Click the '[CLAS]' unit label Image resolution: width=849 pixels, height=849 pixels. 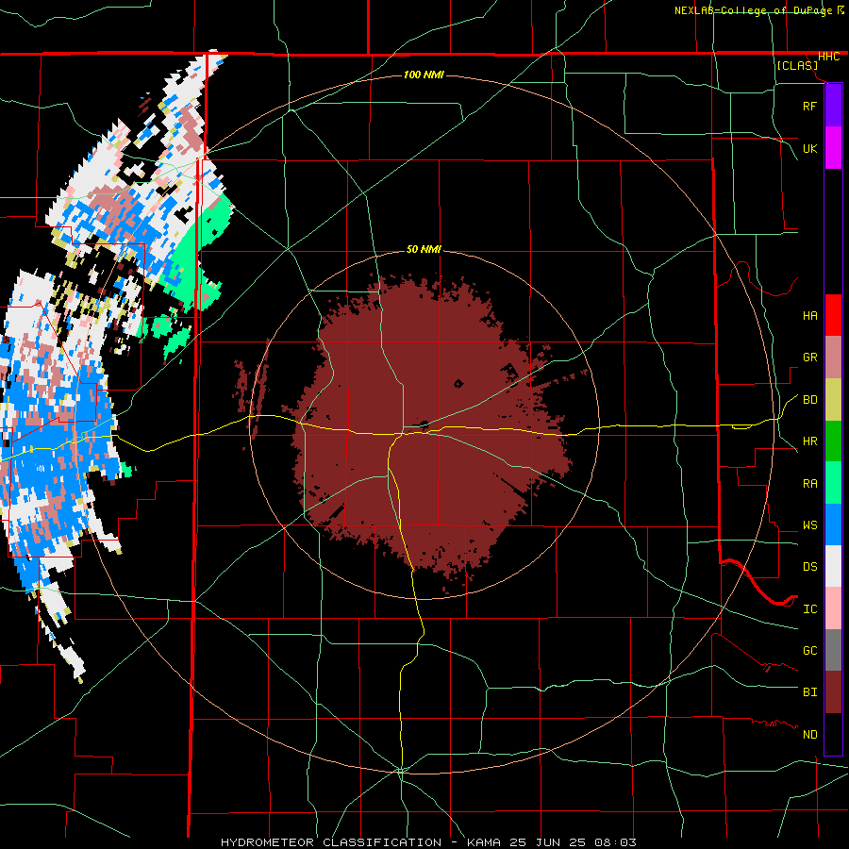[x=797, y=65]
